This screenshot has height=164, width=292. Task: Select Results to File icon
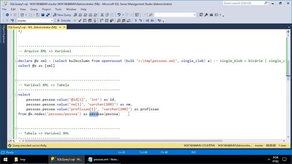[x=129, y=20]
